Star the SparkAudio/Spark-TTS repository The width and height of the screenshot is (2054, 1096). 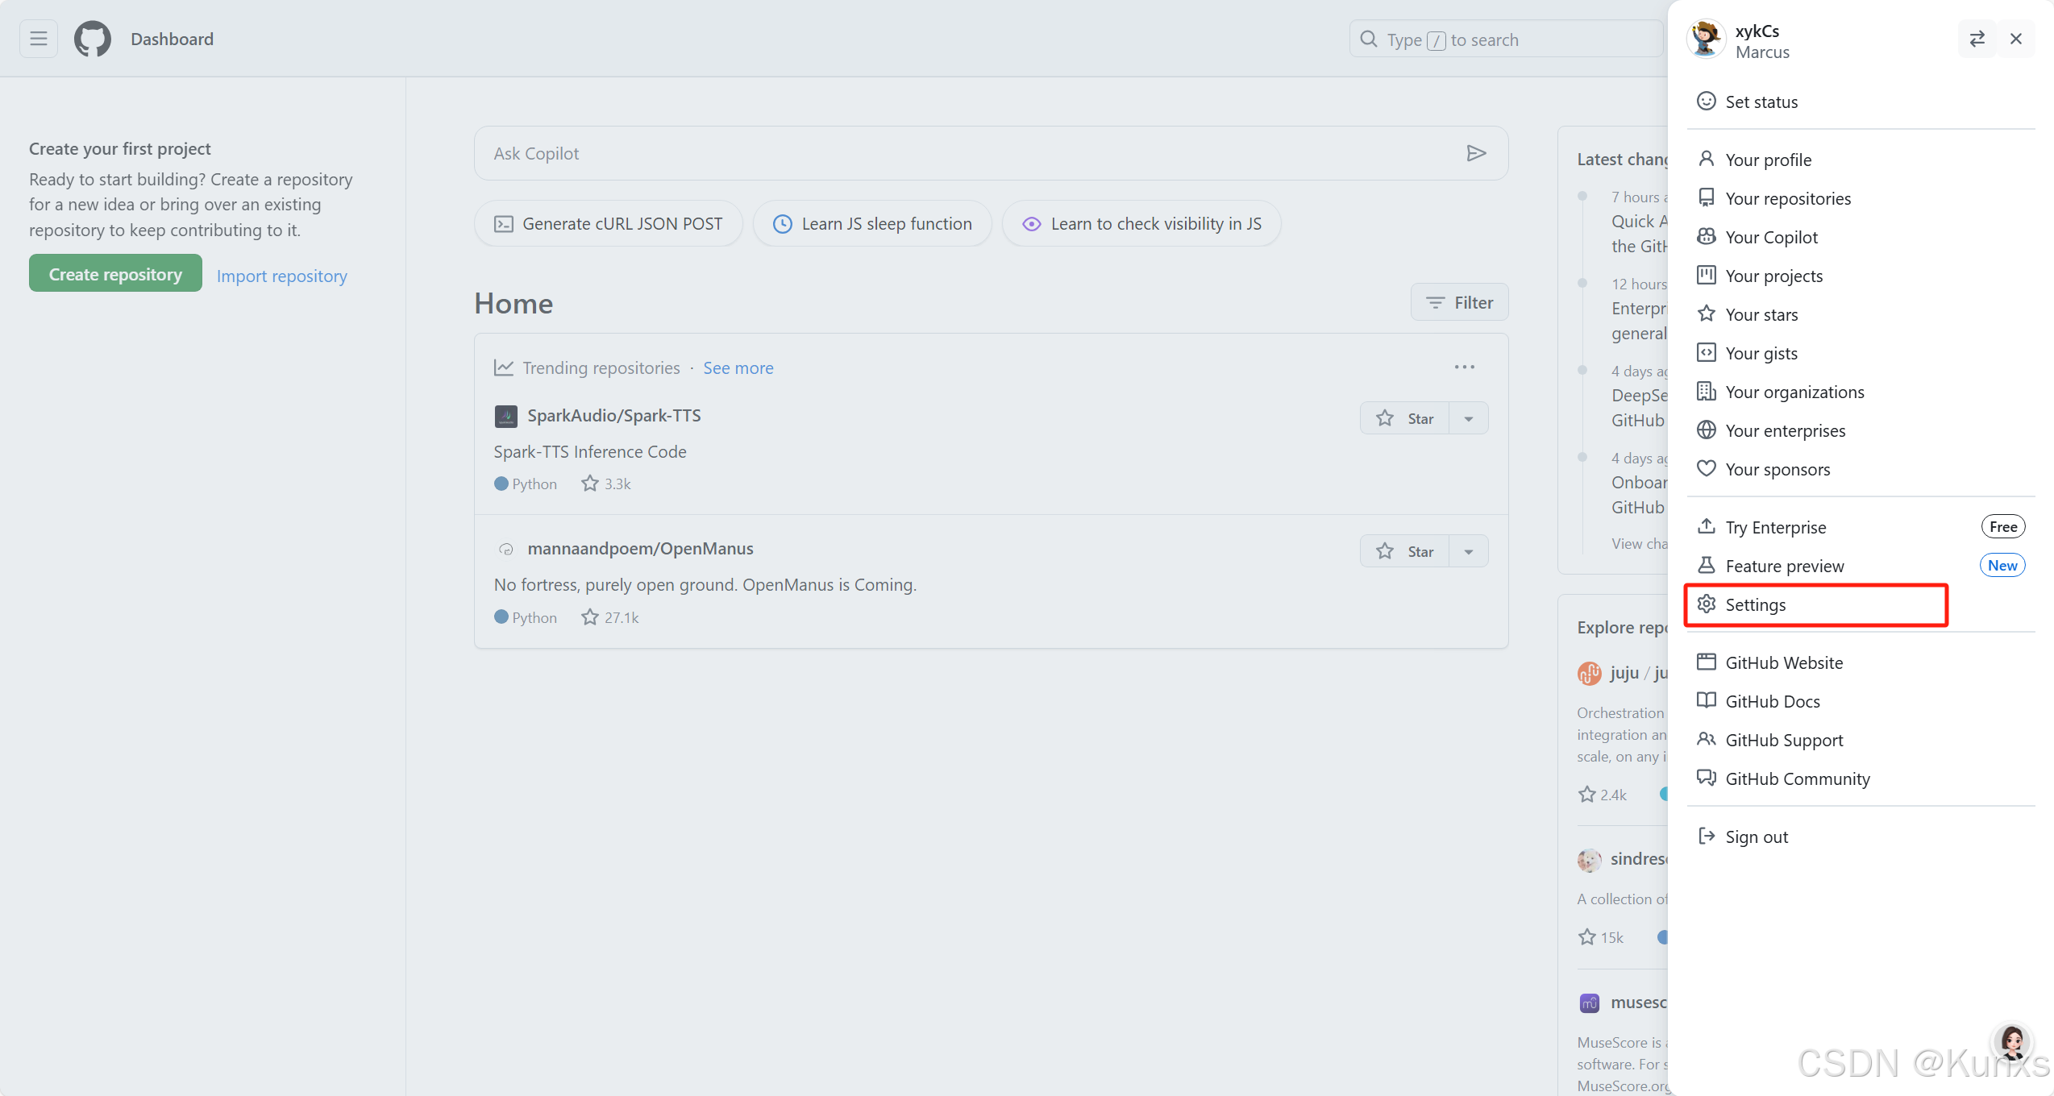coord(1405,418)
